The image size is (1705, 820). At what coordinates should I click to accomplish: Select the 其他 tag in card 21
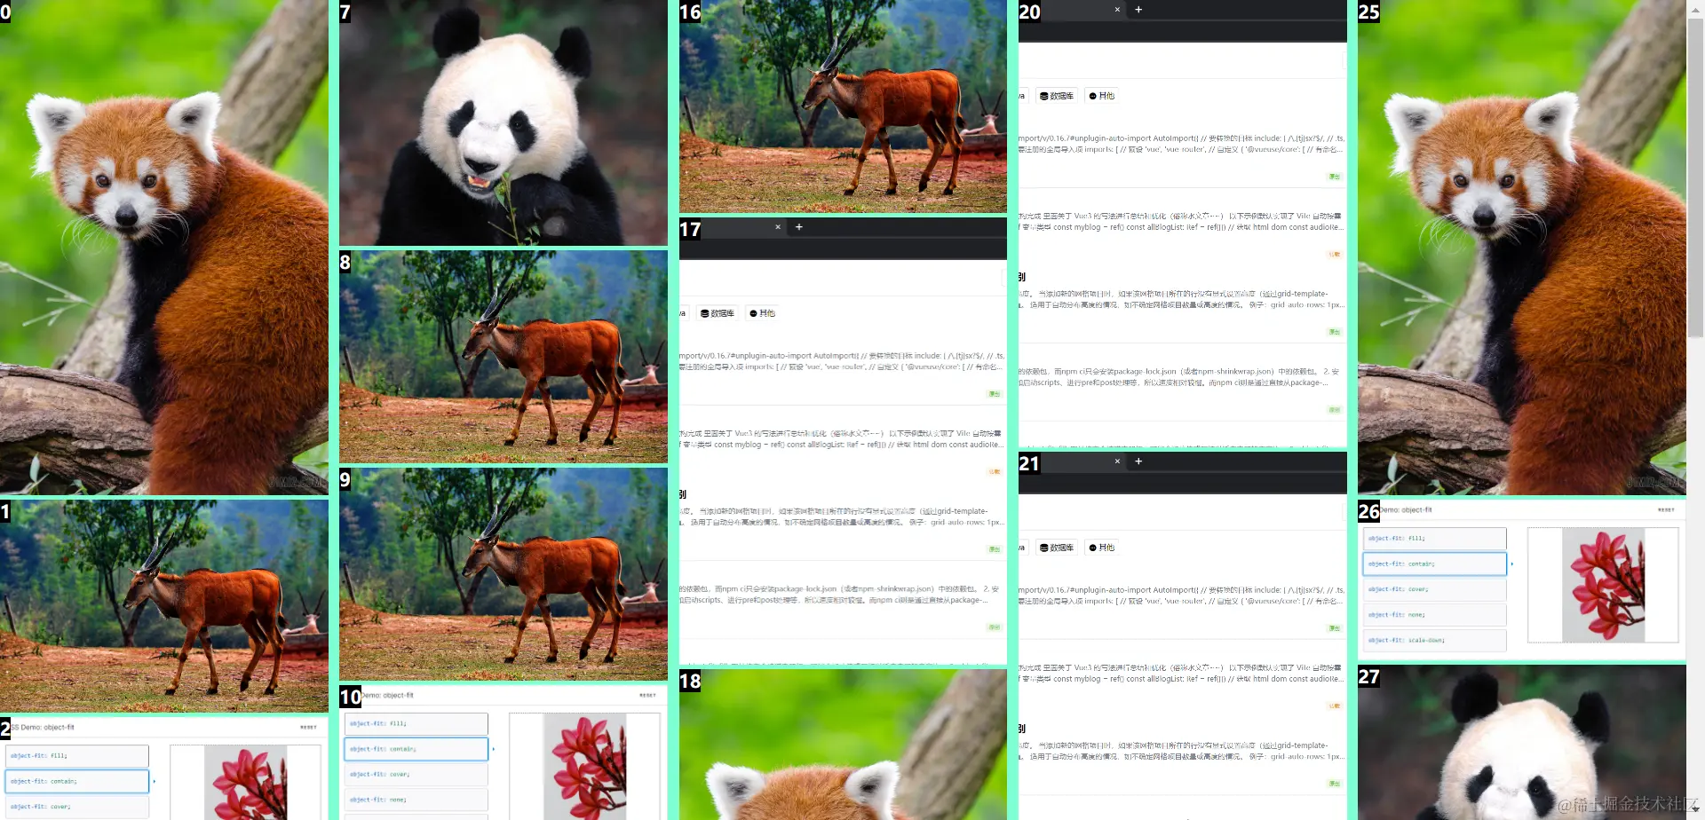tap(1102, 548)
